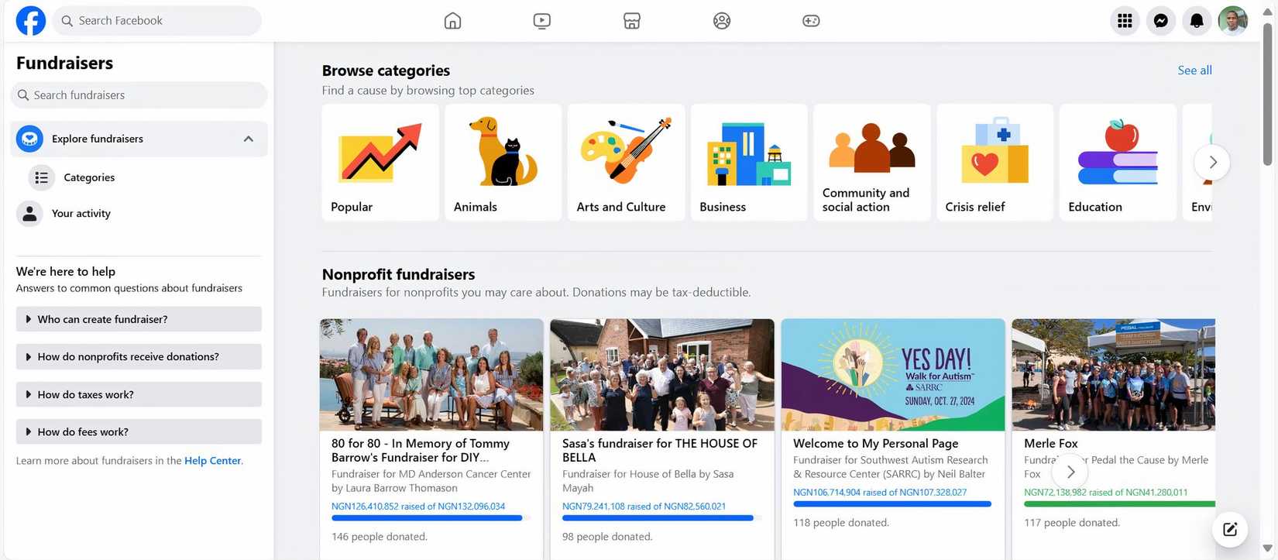Open the Animals category card
1278x560 pixels.
click(503, 163)
